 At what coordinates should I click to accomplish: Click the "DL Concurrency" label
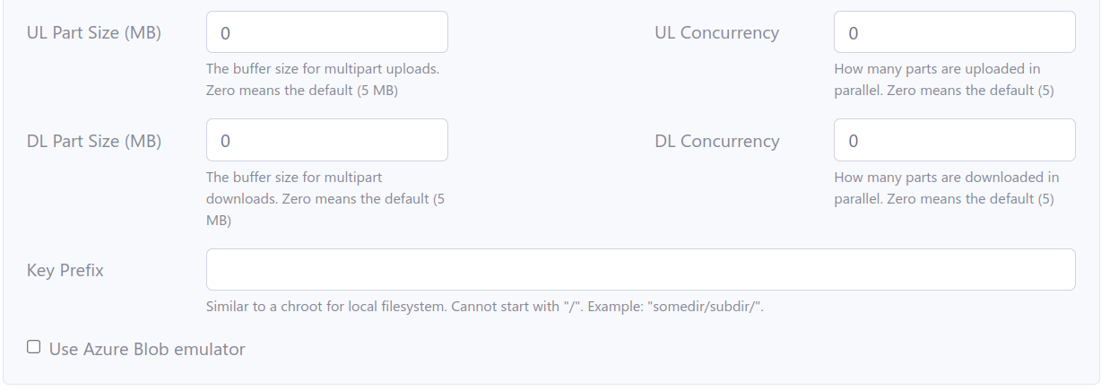click(716, 141)
